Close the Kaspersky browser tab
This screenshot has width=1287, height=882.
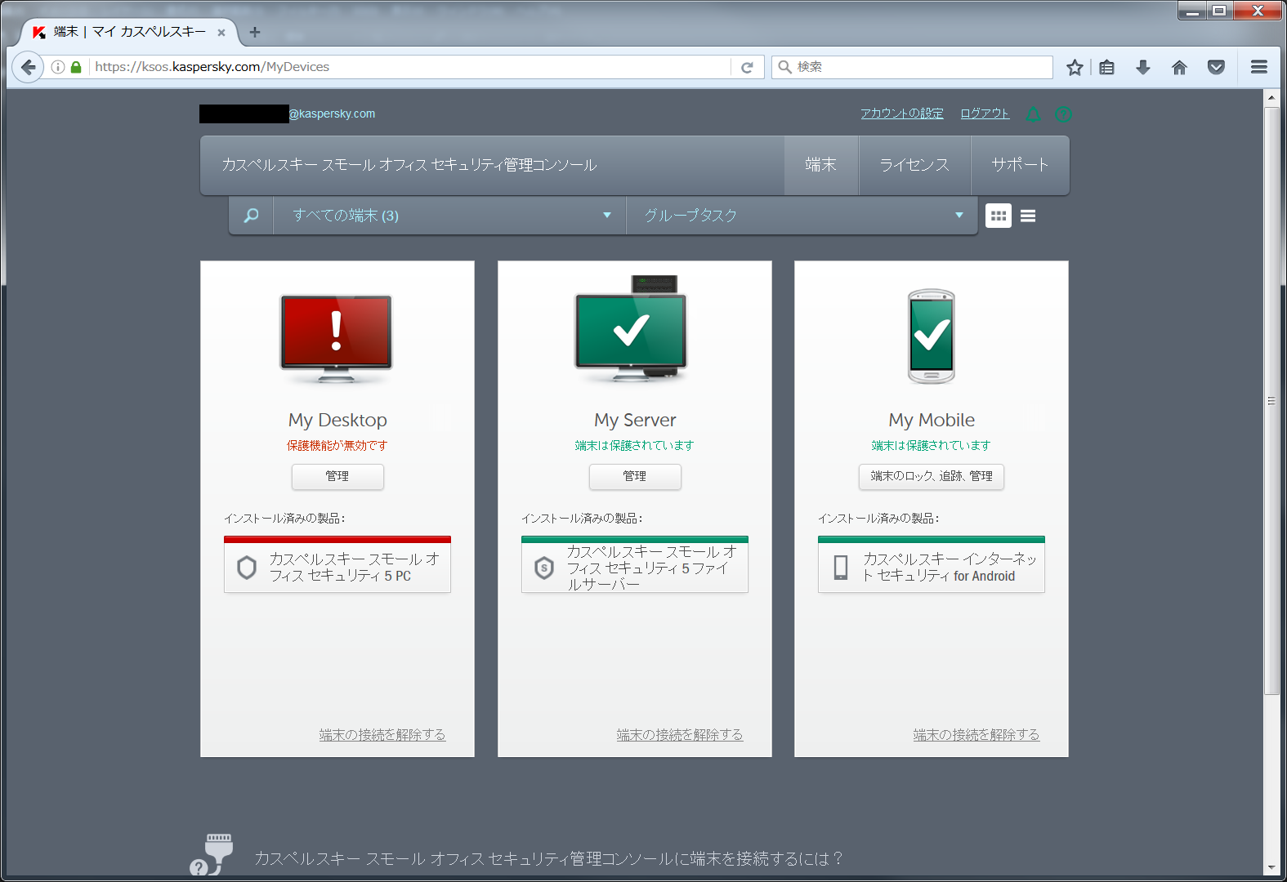point(221,33)
